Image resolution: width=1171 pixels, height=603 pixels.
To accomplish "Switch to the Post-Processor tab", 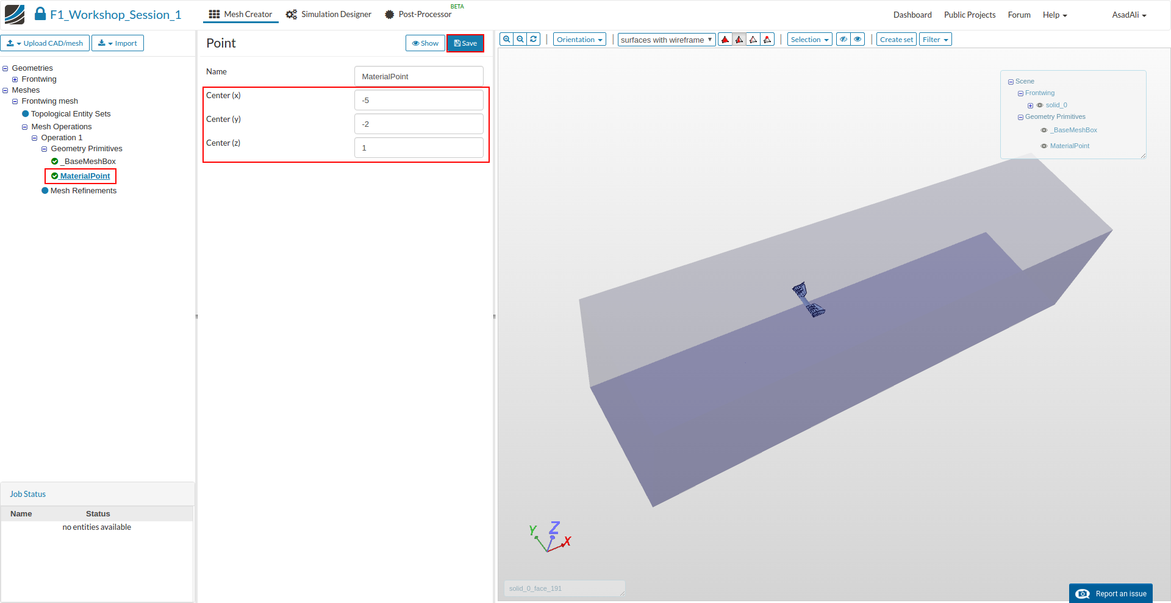I will 418,15.
